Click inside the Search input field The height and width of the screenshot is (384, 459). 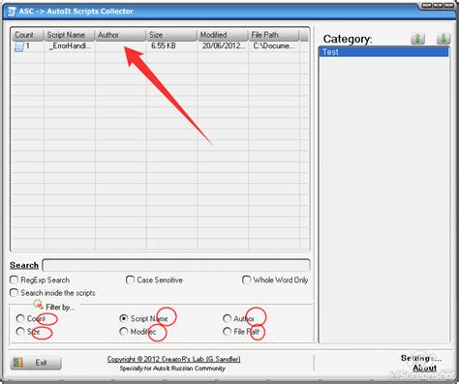(x=176, y=265)
